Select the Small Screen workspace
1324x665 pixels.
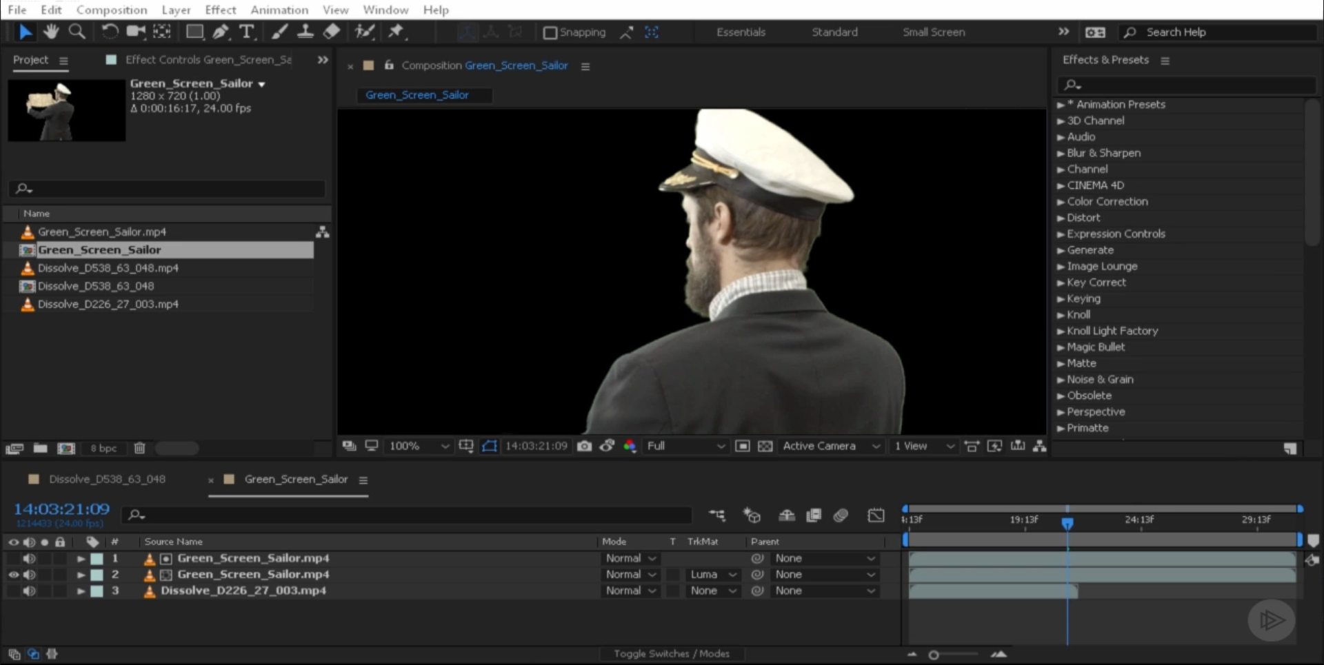(934, 32)
